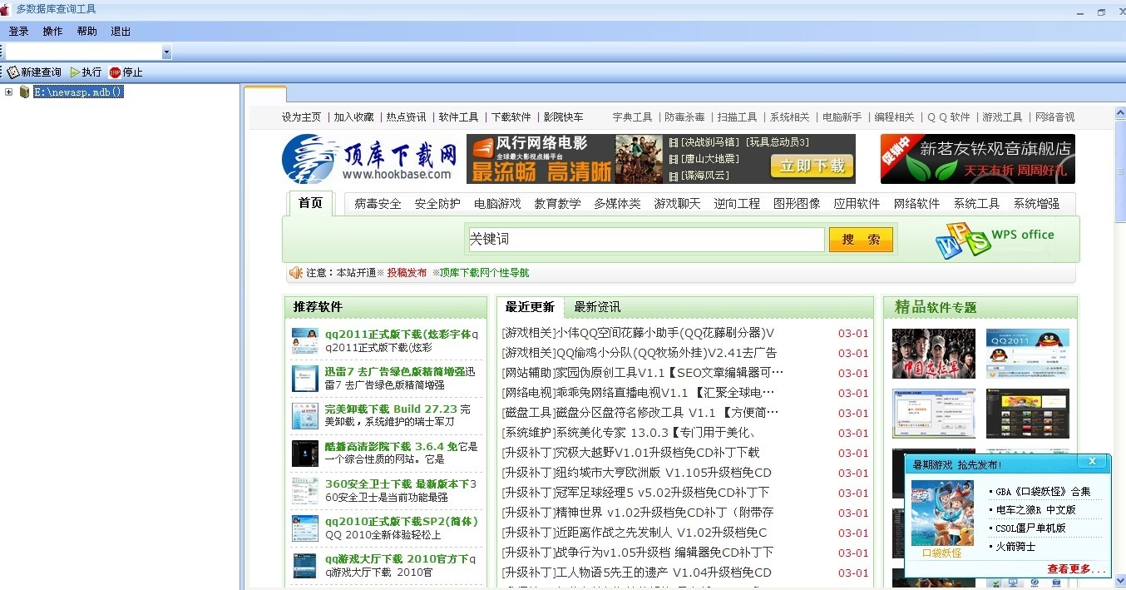The image size is (1126, 590).
Task: Open the 工人物语5先王的遗产 patch entry
Action: [636, 573]
